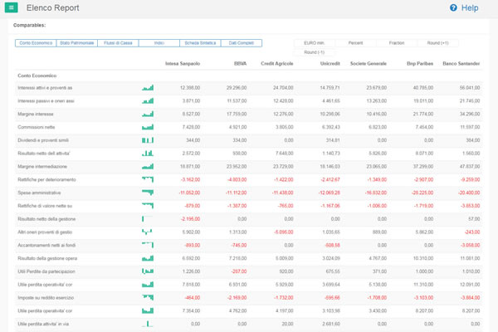498x332 pixels.
Task: Click sparkline chart for Margine intermediazione
Action: point(148,167)
